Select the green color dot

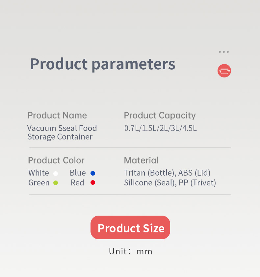[56, 183]
